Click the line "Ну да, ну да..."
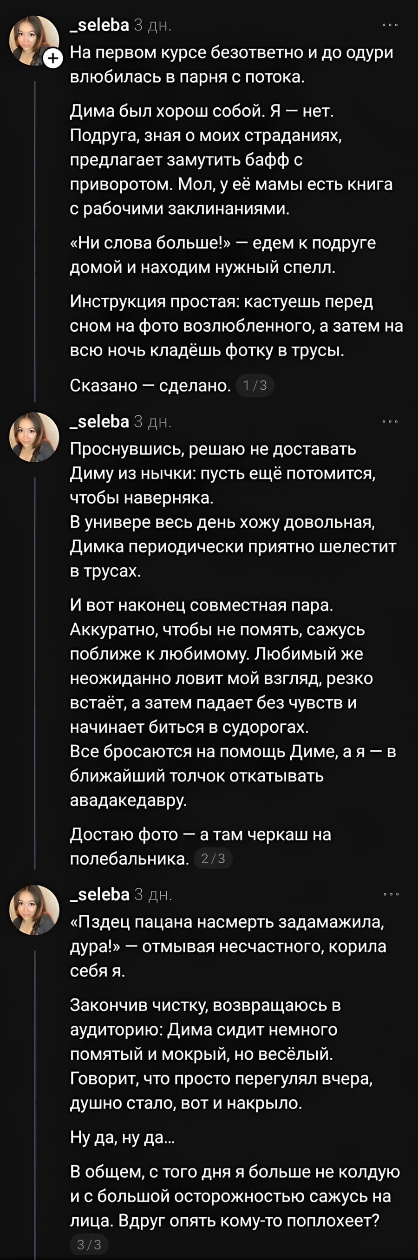Viewport: 418px width, 1260px height. (123, 1138)
